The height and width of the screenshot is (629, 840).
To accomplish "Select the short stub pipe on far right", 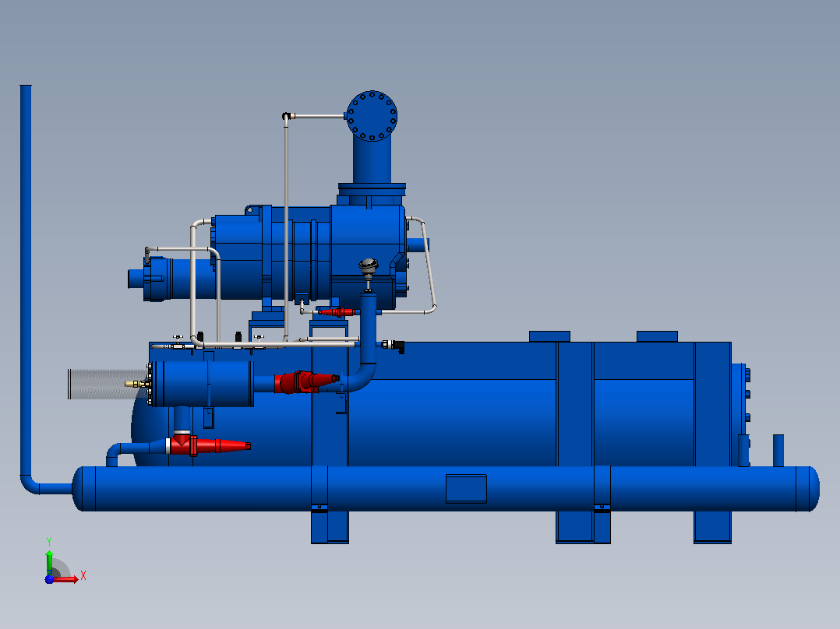I will click(778, 451).
